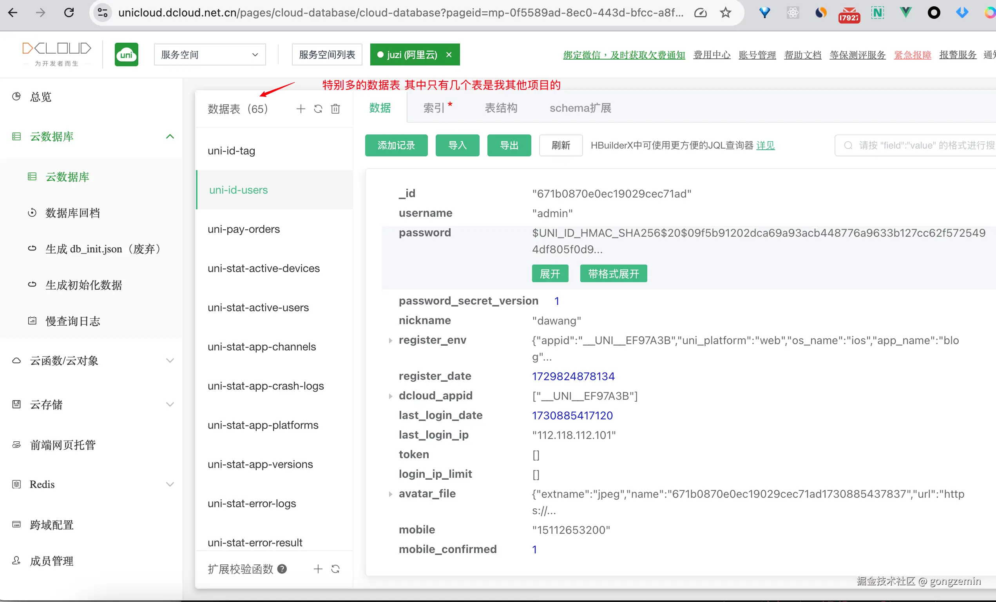The width and height of the screenshot is (996, 602).
Task: Click the validation function help question icon
Action: (x=282, y=569)
